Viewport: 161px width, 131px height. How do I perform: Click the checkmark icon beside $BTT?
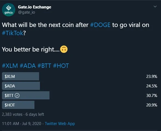coord(17,96)
